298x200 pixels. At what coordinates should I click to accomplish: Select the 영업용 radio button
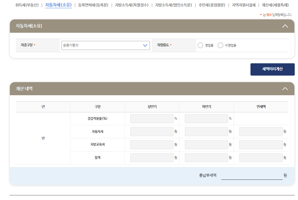(x=200, y=45)
